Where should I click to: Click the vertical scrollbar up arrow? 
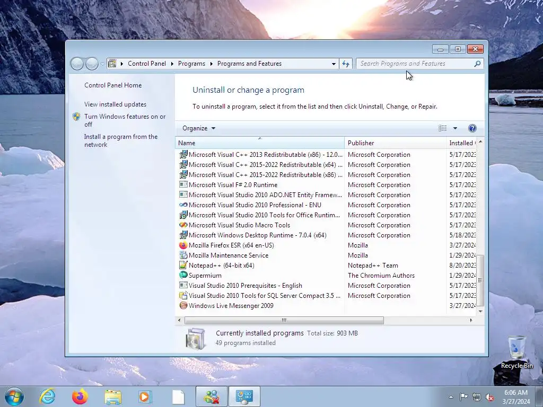coord(480,142)
